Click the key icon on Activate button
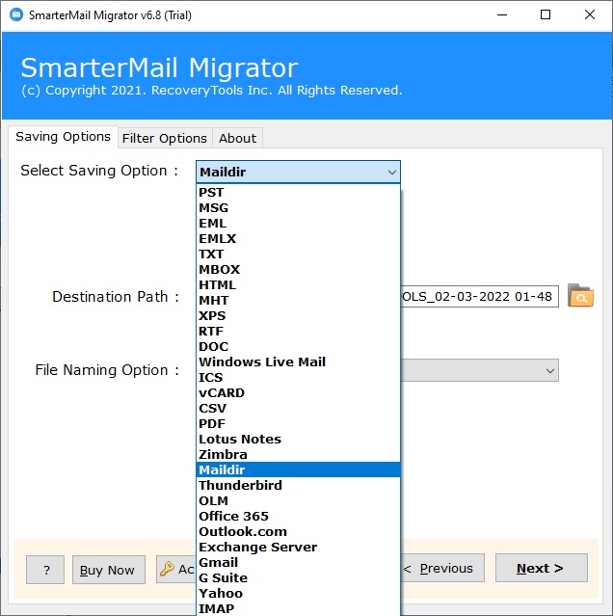The width and height of the screenshot is (613, 616). click(167, 569)
